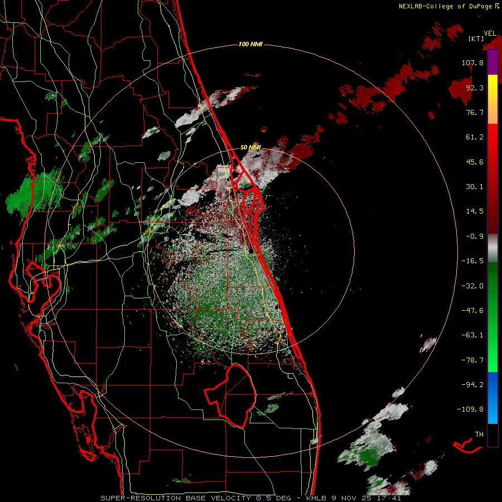The height and width of the screenshot is (502, 502).
Task: Select the -32.0 legend value
Action: tap(472, 286)
